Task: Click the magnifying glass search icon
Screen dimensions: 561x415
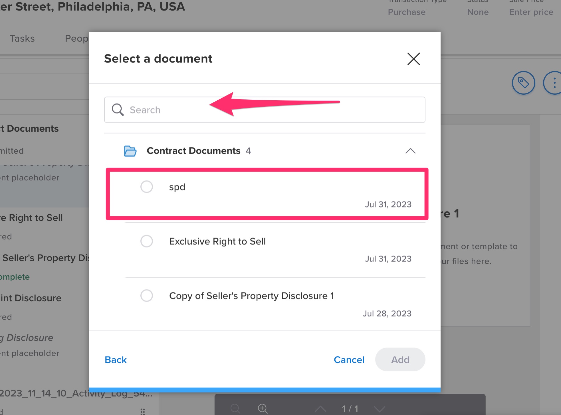Action: [x=118, y=110]
